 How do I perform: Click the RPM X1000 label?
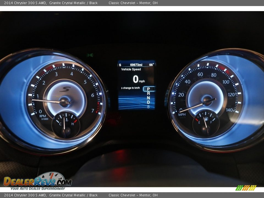[x=44, y=117]
